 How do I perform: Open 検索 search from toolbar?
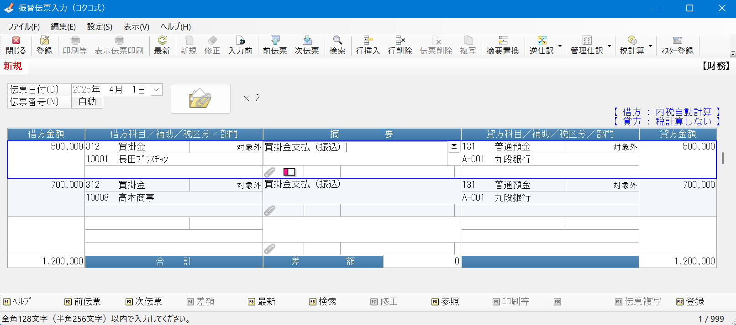pos(337,46)
